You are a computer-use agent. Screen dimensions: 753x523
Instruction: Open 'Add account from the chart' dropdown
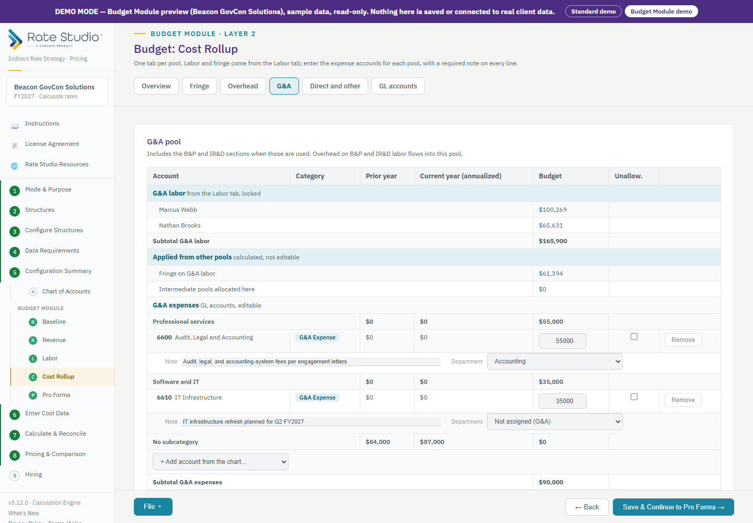point(221,462)
